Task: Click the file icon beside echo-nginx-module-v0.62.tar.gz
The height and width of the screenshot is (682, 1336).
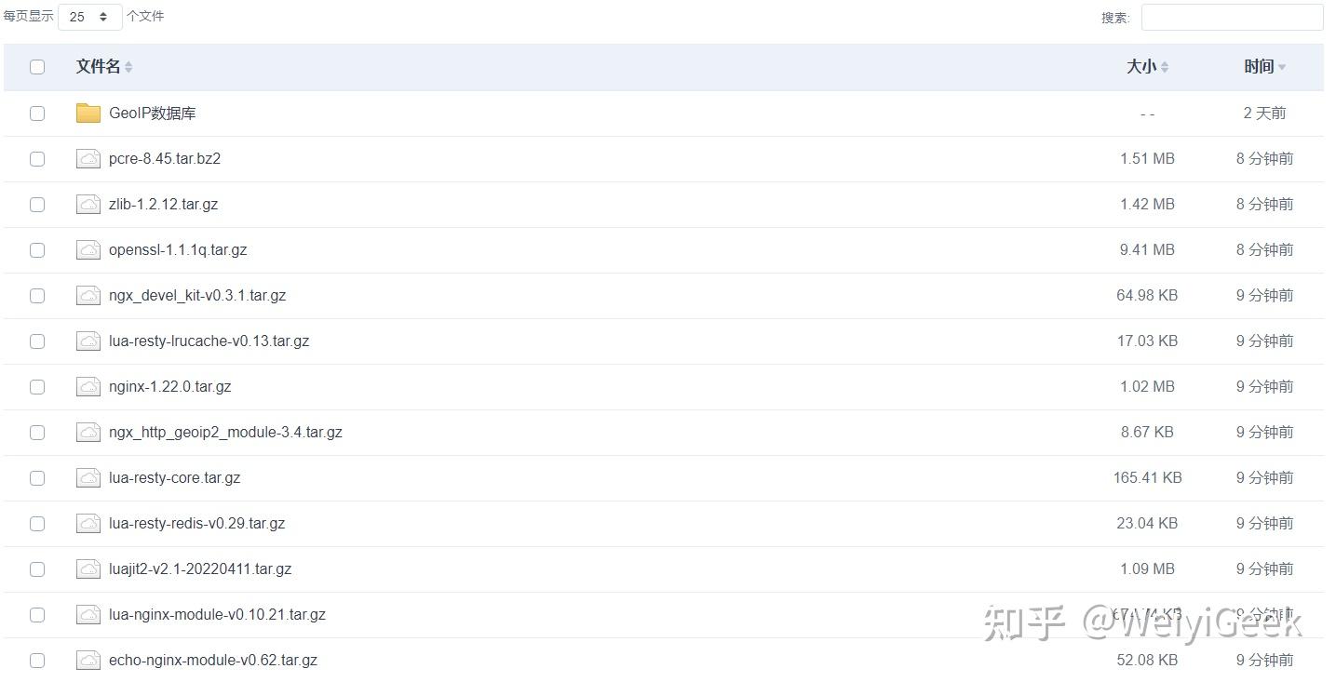Action: pos(88,661)
